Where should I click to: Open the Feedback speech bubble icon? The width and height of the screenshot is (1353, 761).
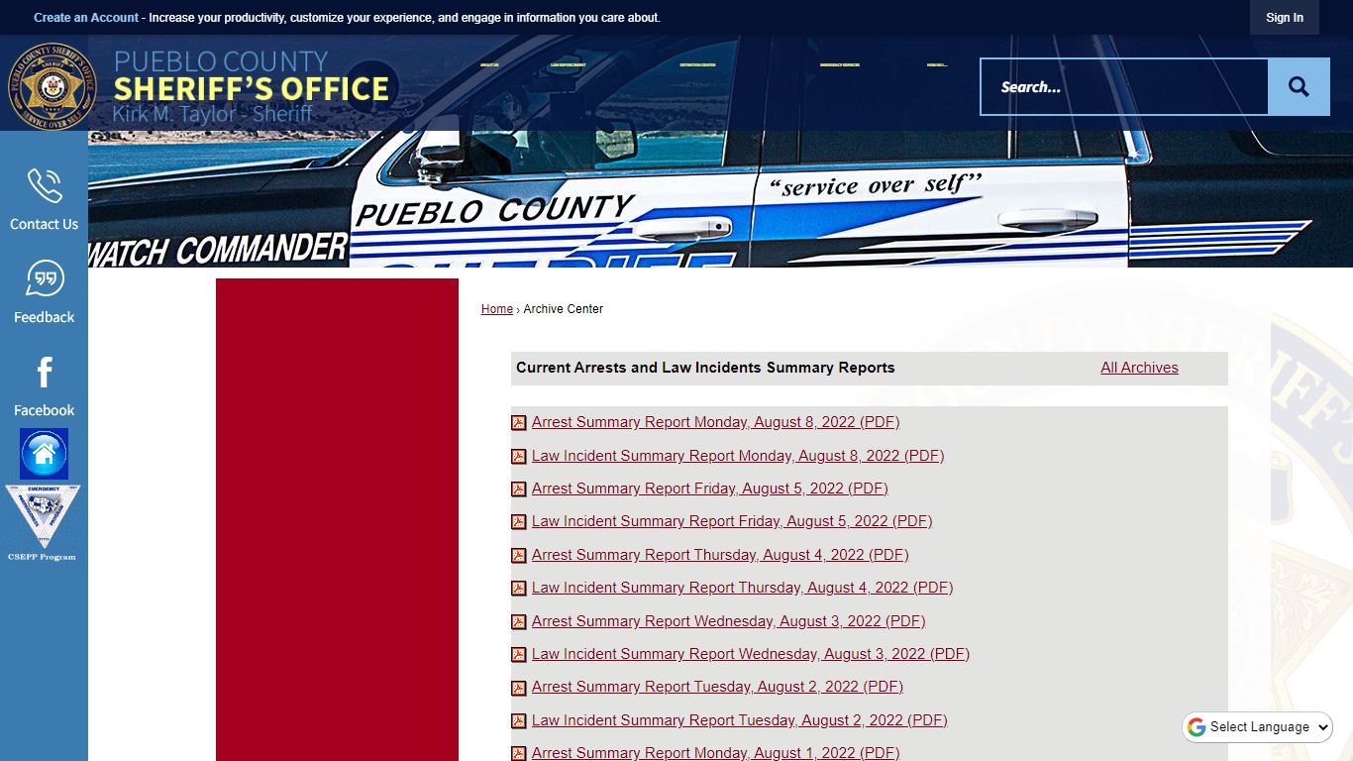[45, 278]
